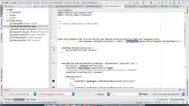This screenshot has width=189, height=106.
Task: Click Logcat hide/download icon at panel right
Action: tap(184, 90)
